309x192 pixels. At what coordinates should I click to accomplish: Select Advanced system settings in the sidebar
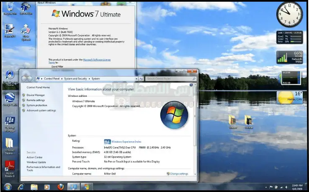41,110
